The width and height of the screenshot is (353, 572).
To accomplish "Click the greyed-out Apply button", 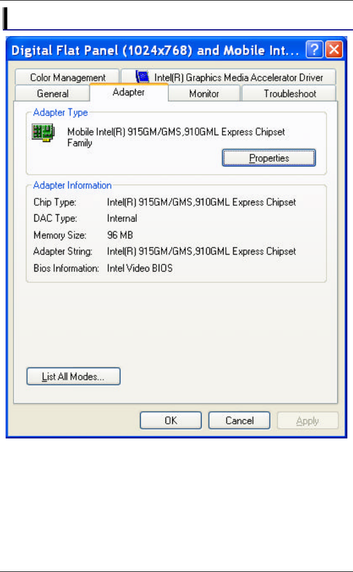I will pos(307,420).
